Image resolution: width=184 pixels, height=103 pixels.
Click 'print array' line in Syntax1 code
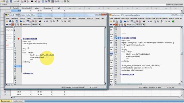[26, 62]
